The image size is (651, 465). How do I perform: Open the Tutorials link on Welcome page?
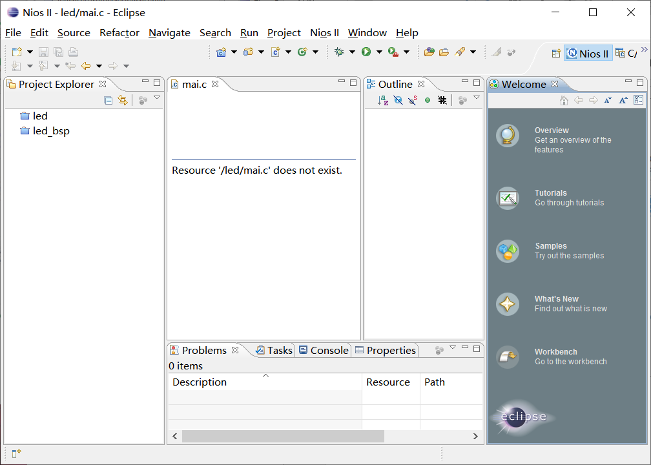click(x=550, y=193)
